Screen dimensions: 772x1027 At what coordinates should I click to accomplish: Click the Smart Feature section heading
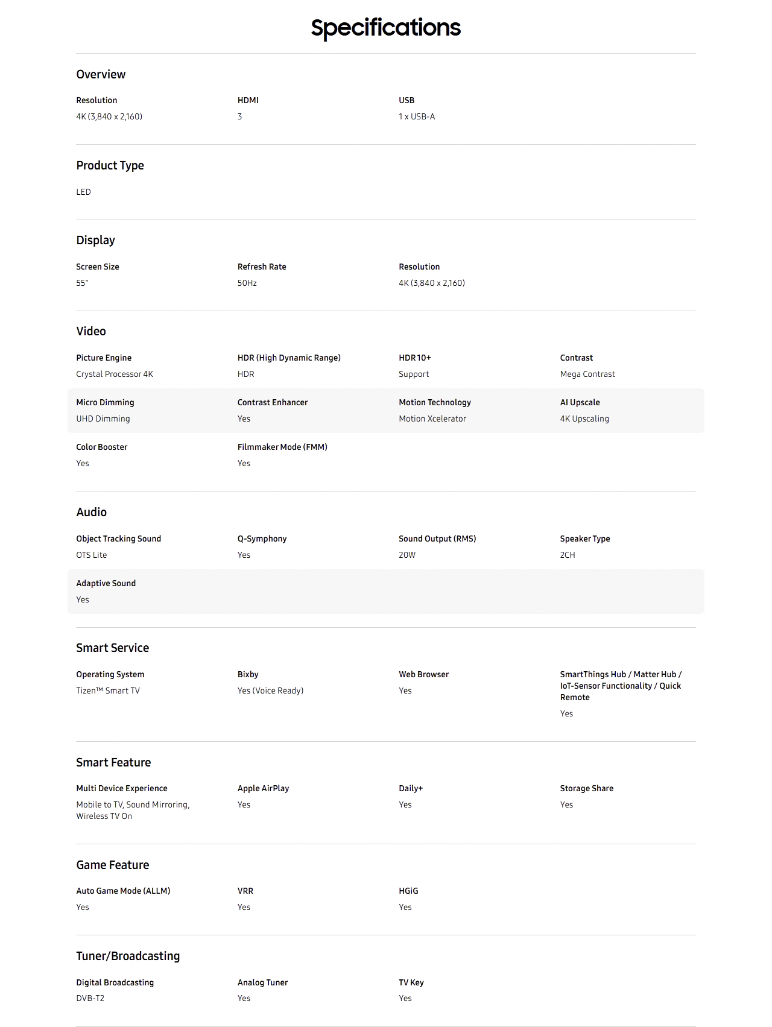pos(113,762)
